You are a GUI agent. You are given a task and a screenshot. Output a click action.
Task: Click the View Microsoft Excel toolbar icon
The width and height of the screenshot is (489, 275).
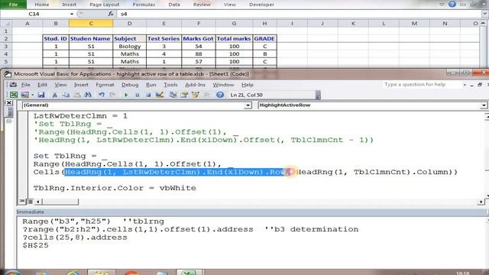pyautogui.click(x=14, y=95)
